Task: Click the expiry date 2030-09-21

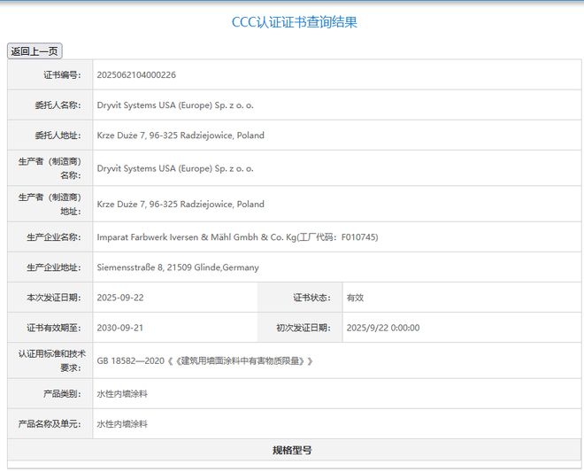Action: (x=119, y=328)
